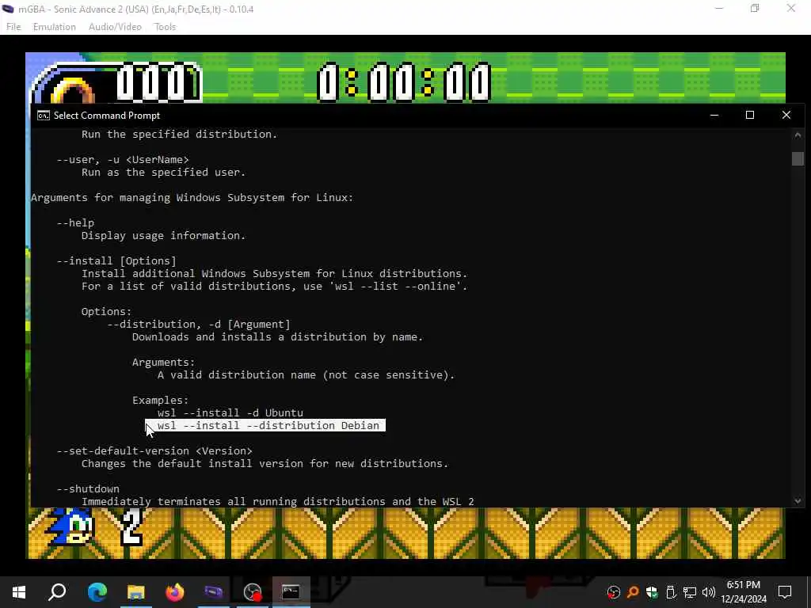Open Firefox from the taskbar
The height and width of the screenshot is (608, 811).
point(175,592)
